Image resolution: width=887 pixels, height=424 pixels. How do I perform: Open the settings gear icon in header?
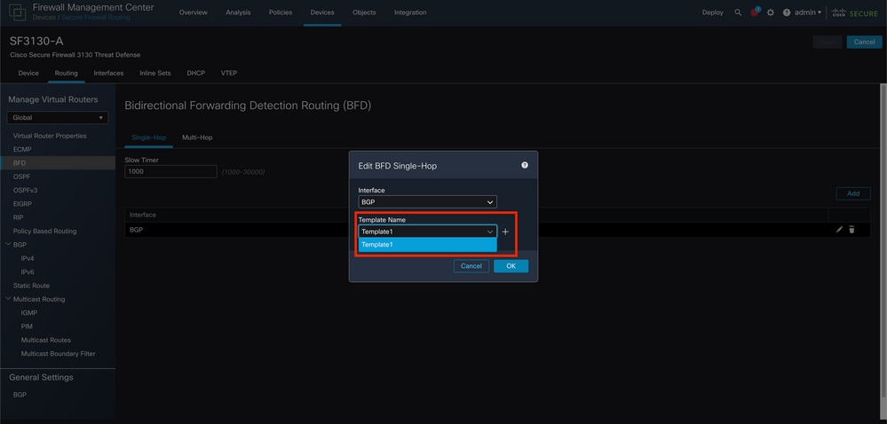pos(771,12)
